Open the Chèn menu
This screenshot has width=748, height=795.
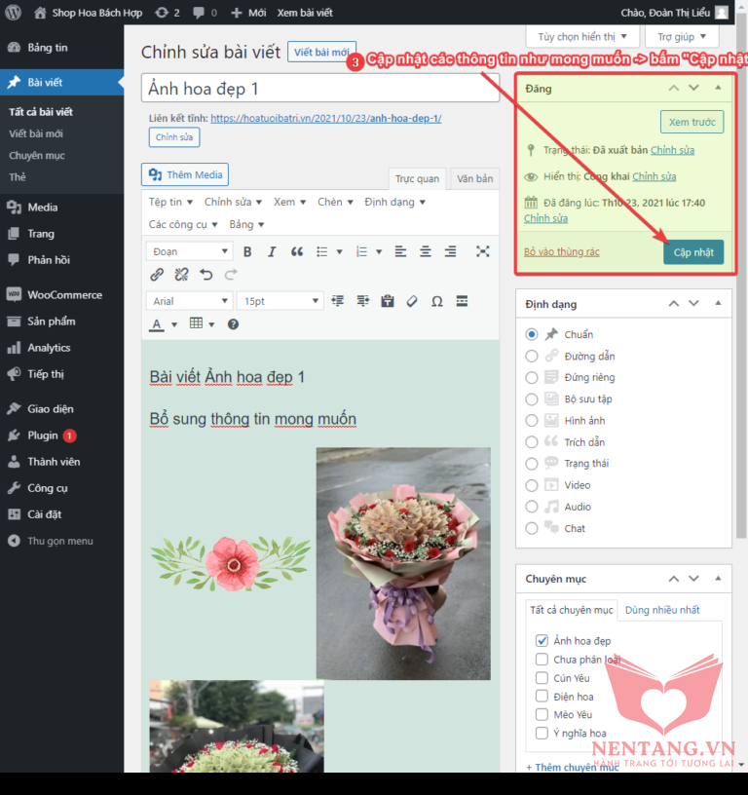(x=334, y=202)
